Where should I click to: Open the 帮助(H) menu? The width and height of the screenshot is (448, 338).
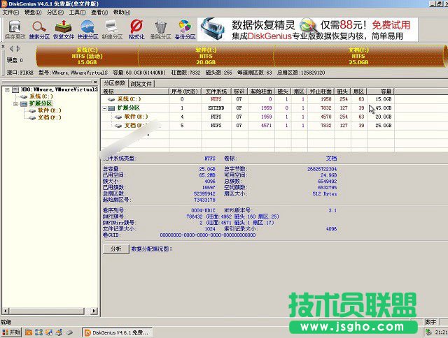click(x=122, y=13)
